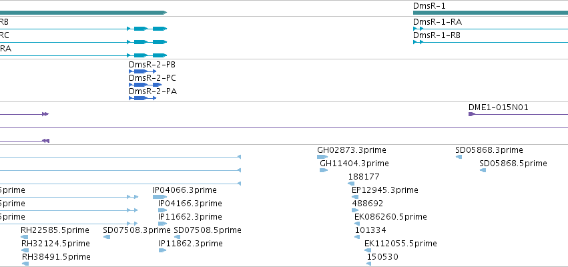Select the DmsR-2-PB protein feature
Viewport: 568px width, 267px height.
[x=142, y=71]
